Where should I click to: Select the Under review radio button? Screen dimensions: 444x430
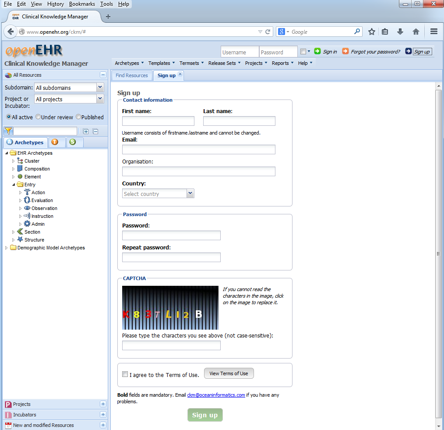click(x=38, y=117)
